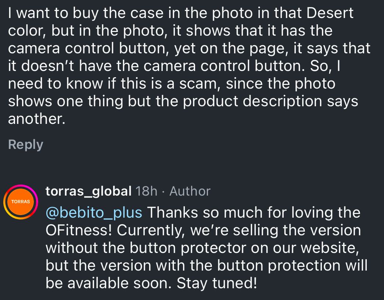Click the 18h timestamp
Viewport: 384px width, 300px height.
pos(146,191)
